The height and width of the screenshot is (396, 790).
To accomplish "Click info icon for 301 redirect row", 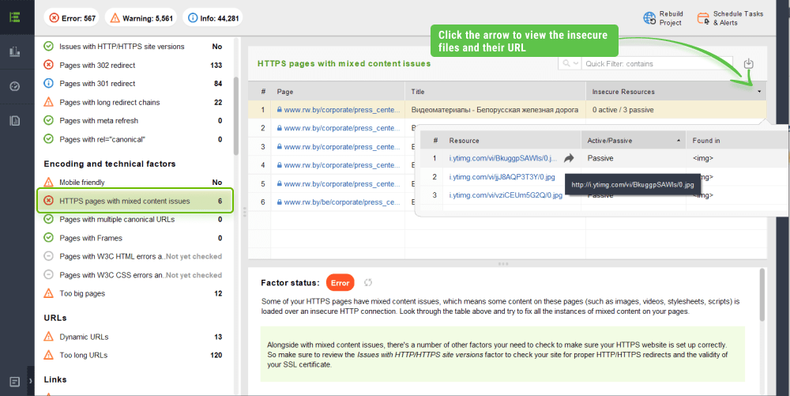I will (x=48, y=84).
